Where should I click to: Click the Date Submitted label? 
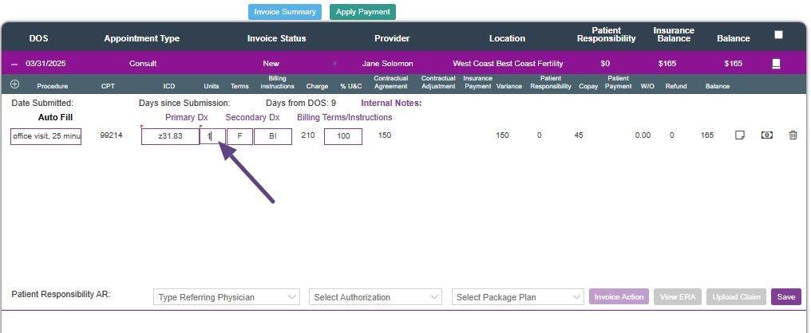(x=42, y=103)
